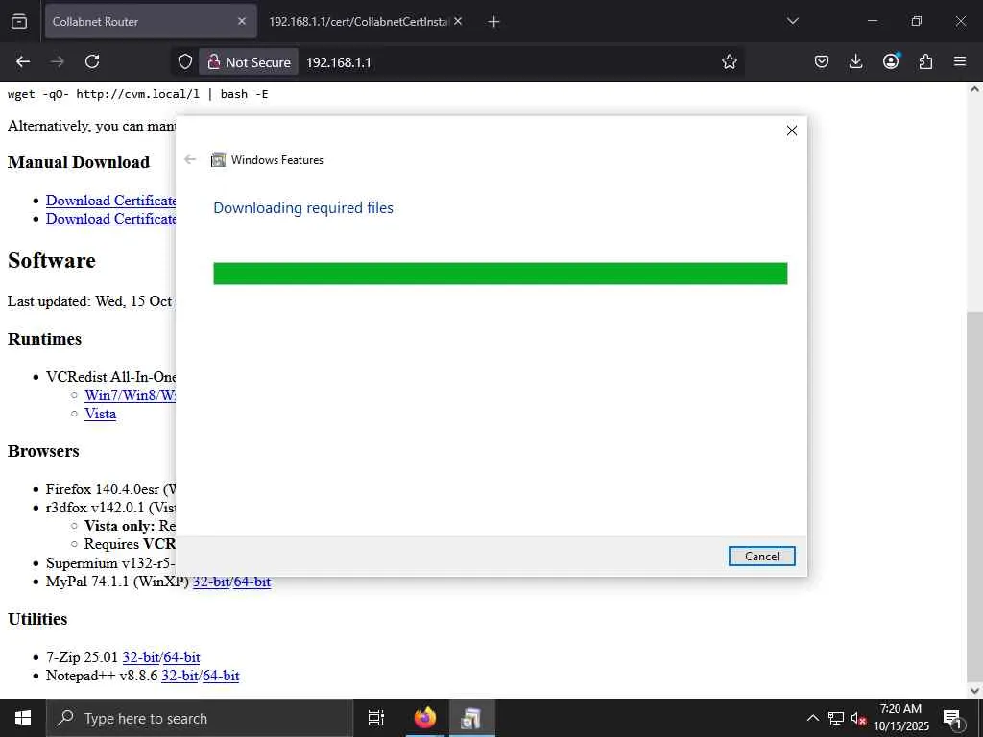Bookmark this page with the star
Image resolution: width=983 pixels, height=737 pixels.
[x=730, y=61]
